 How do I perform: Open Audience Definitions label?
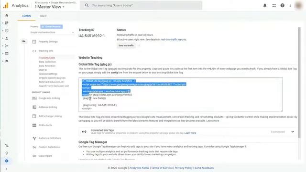[50, 138]
